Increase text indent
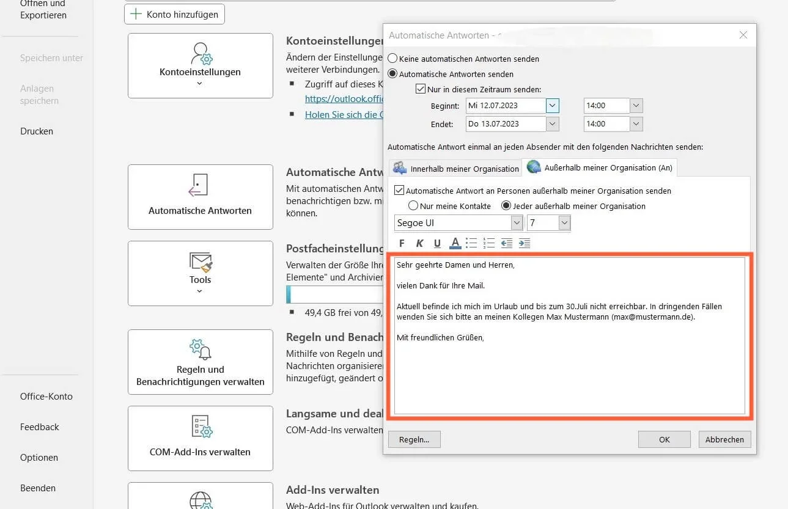The width and height of the screenshot is (788, 509). [525, 244]
